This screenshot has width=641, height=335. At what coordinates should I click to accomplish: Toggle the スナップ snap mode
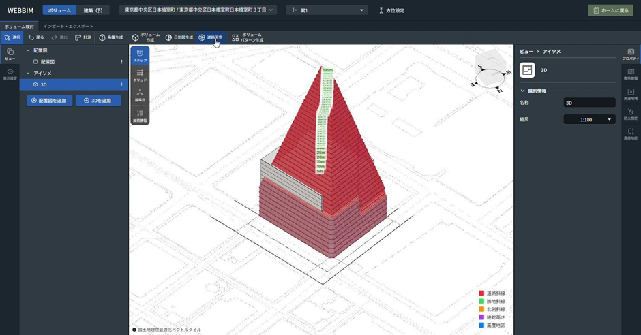(140, 56)
